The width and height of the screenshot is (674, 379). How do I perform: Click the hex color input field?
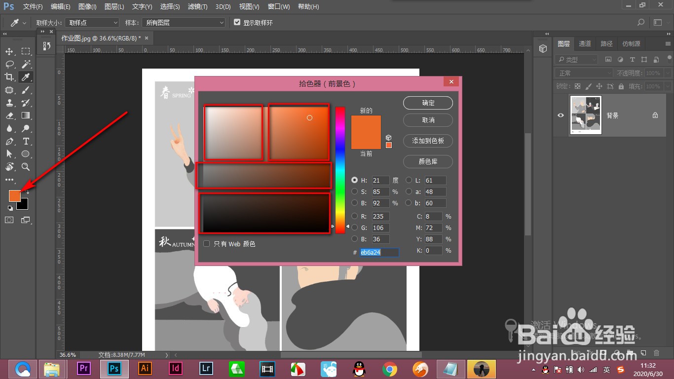click(x=379, y=252)
